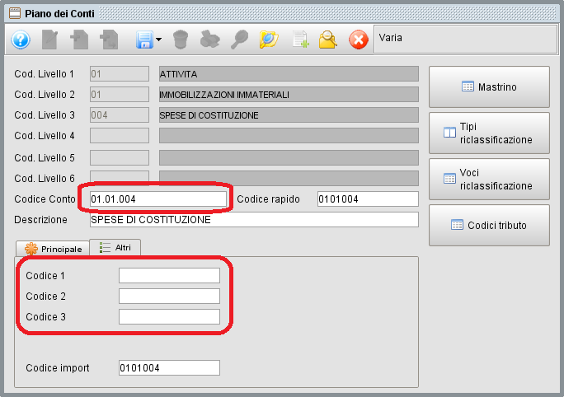Click the save floppy disk icon
Image resolution: width=564 pixels, height=397 pixels.
tap(144, 40)
